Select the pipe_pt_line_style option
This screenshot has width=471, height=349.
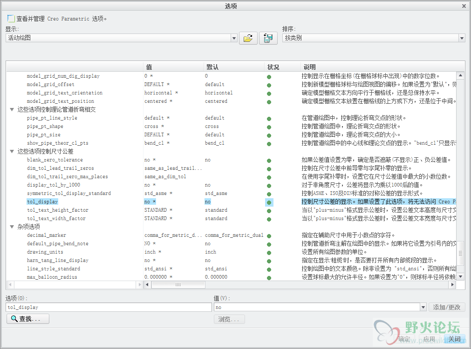pyautogui.click(x=52, y=118)
